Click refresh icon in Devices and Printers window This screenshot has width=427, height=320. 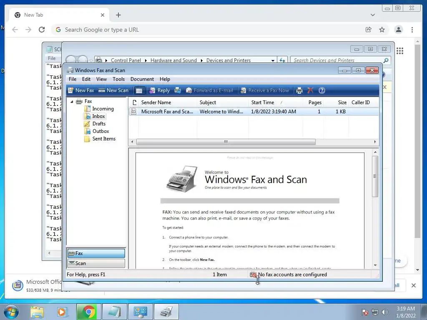pos(282,60)
